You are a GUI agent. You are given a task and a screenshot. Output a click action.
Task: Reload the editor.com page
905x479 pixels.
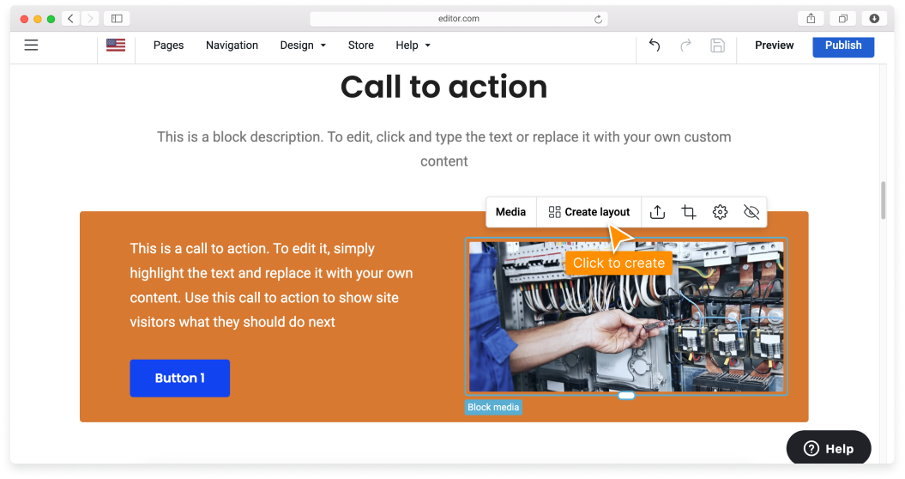click(x=598, y=19)
